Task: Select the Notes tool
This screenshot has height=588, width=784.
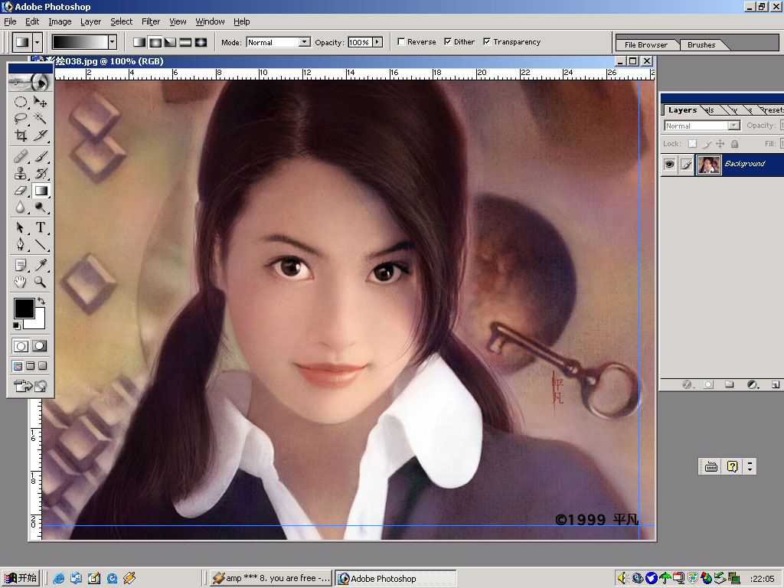Action: point(21,265)
